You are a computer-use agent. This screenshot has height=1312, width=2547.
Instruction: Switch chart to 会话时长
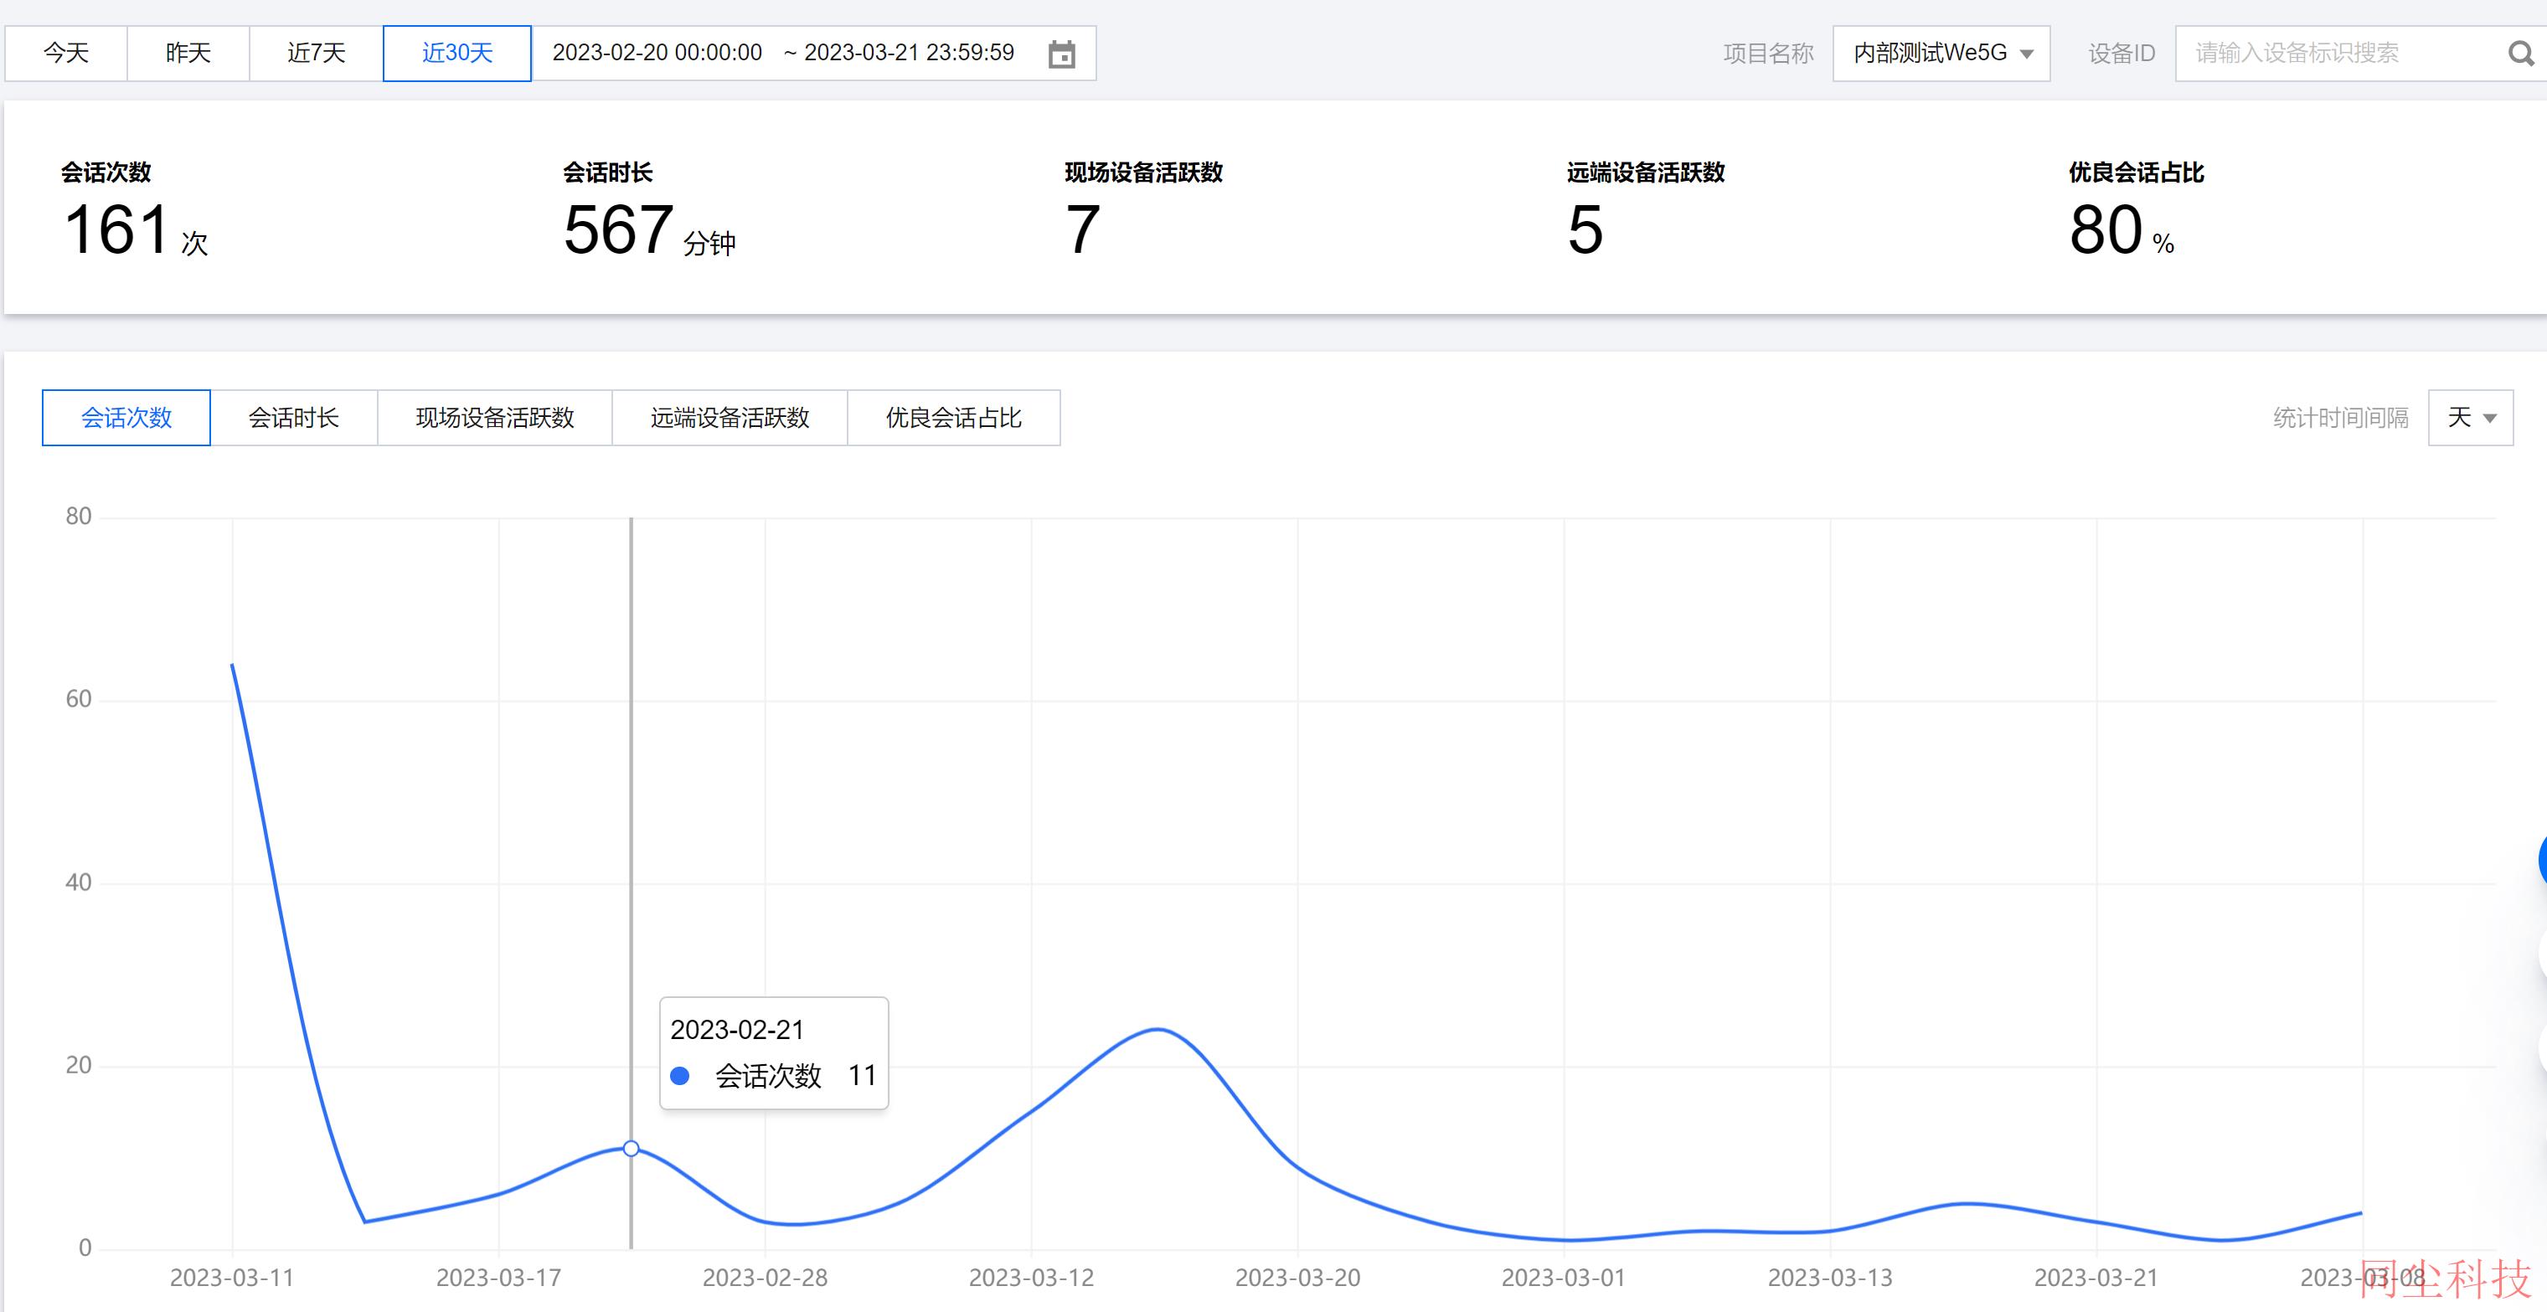click(294, 417)
